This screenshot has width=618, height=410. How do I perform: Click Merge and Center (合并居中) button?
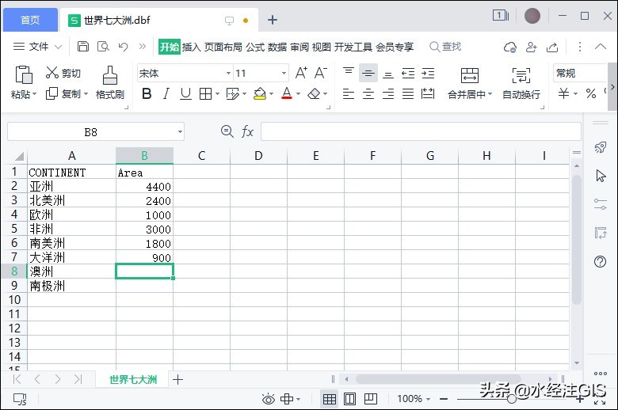pos(470,83)
